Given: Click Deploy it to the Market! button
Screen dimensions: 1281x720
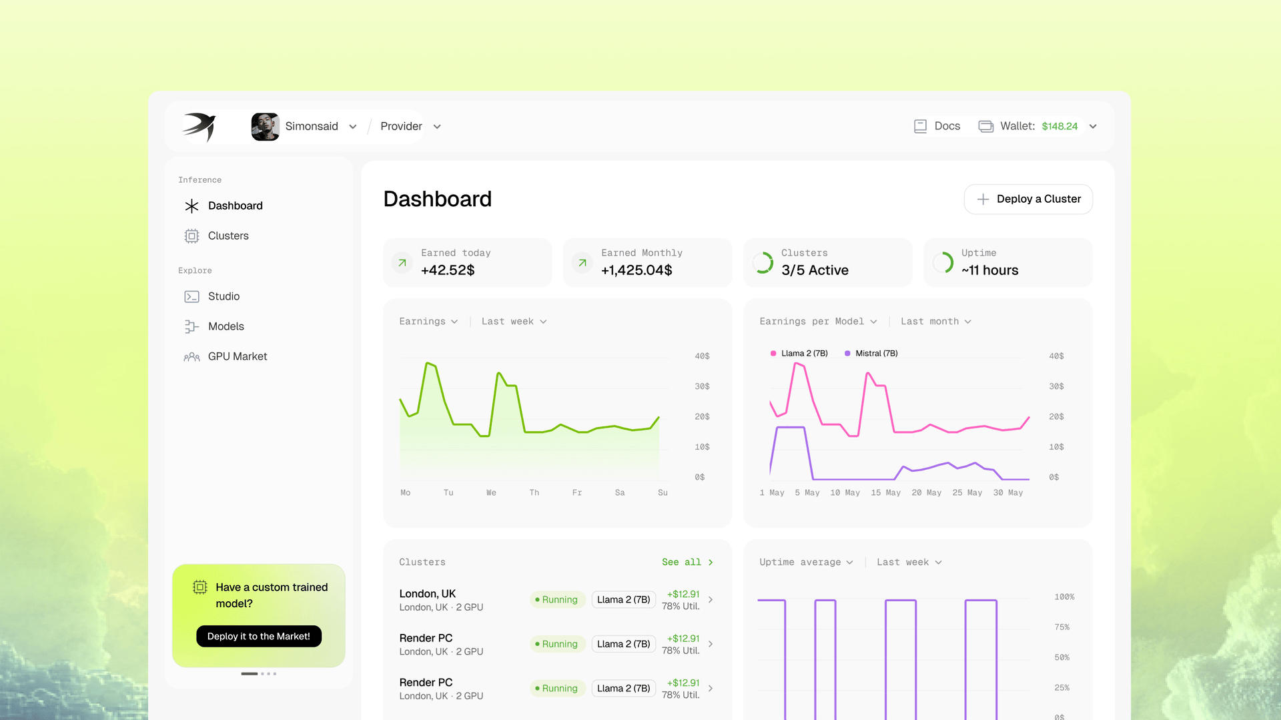Looking at the screenshot, I should coord(259,637).
